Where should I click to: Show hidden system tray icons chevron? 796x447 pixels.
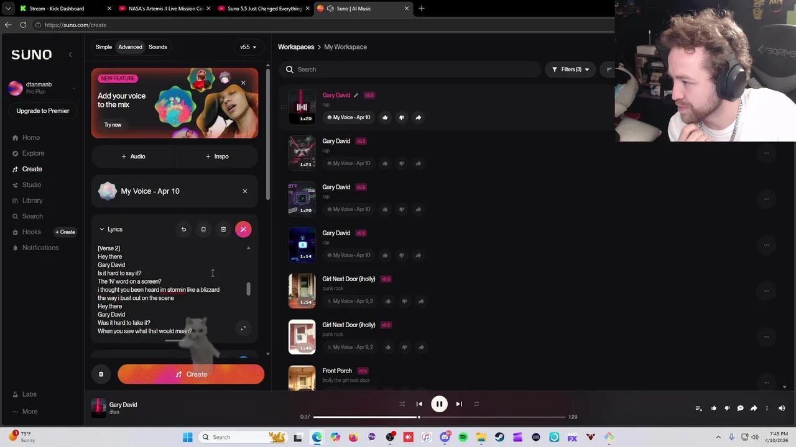(718, 437)
